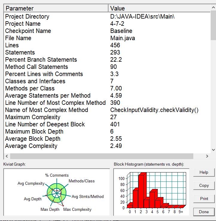Screen dimensions: 216x221
Task: Select Classes and Interfaces row
Action: (x=107, y=81)
